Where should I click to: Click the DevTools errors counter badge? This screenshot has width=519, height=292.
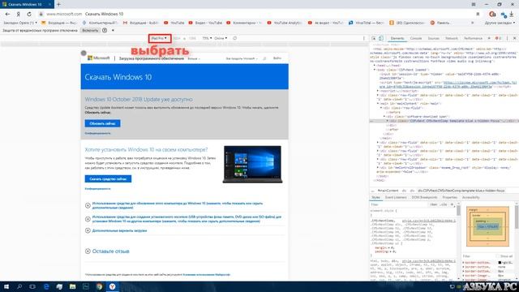498,38
